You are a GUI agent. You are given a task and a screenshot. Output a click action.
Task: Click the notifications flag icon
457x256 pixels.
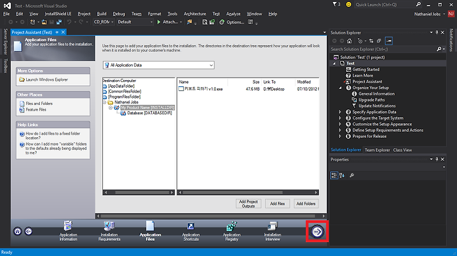pyautogui.click(x=334, y=4)
